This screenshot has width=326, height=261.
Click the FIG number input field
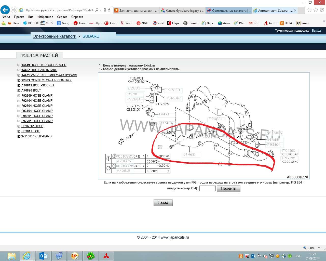(208, 188)
